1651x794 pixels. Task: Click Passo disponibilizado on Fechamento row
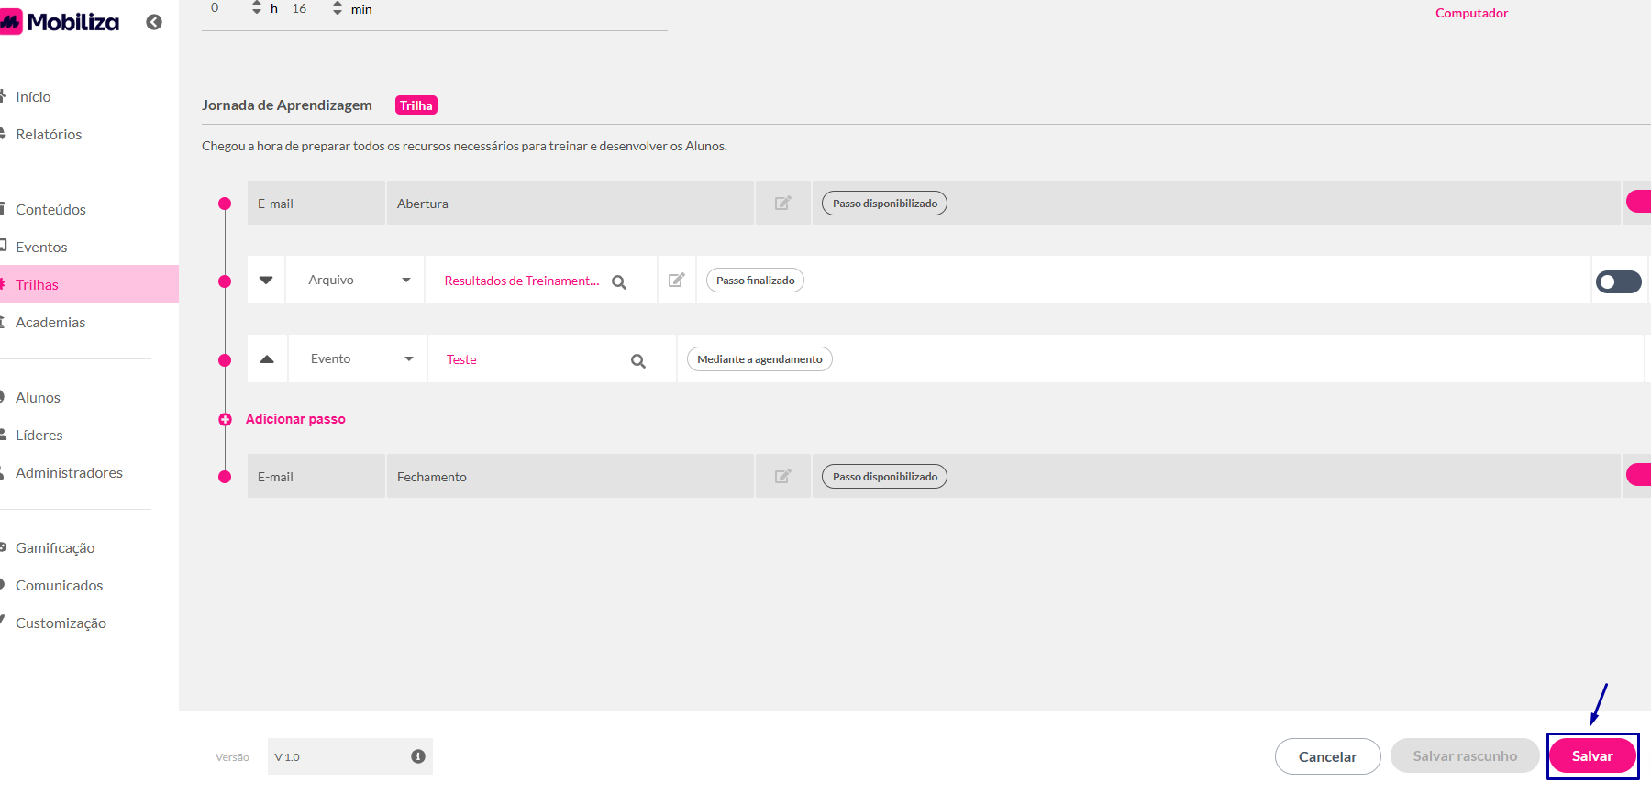tap(885, 477)
